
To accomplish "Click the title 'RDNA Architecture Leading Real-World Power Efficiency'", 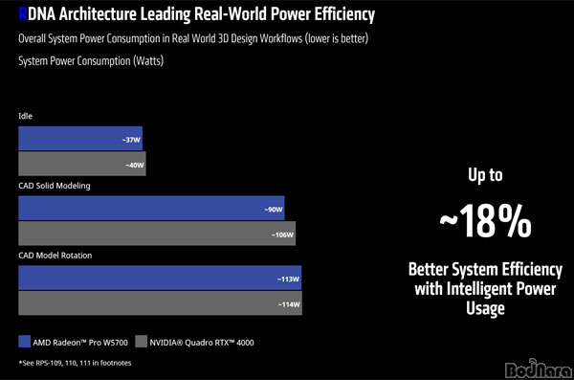I will pos(196,14).
